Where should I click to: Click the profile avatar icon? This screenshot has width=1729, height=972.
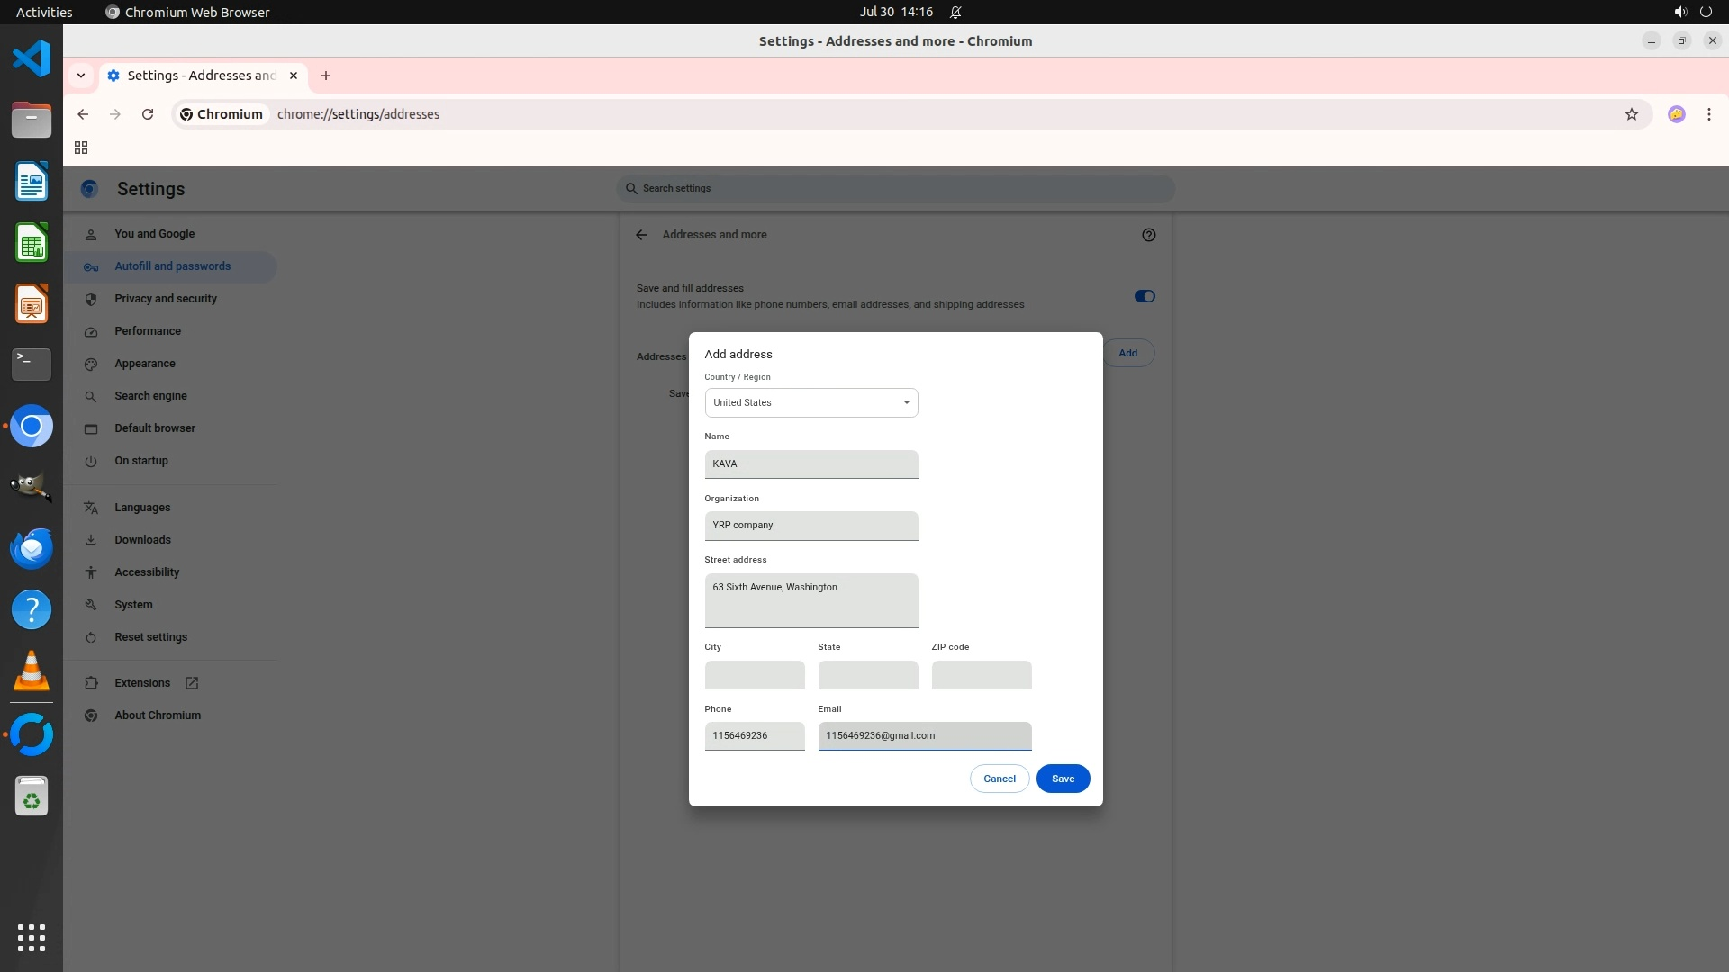(x=1676, y=114)
